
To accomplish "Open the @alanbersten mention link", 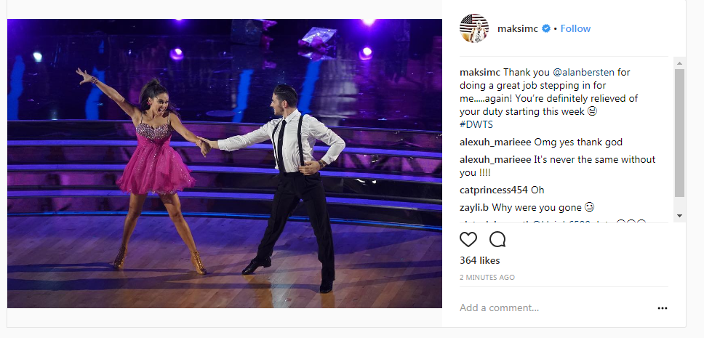I will point(567,72).
